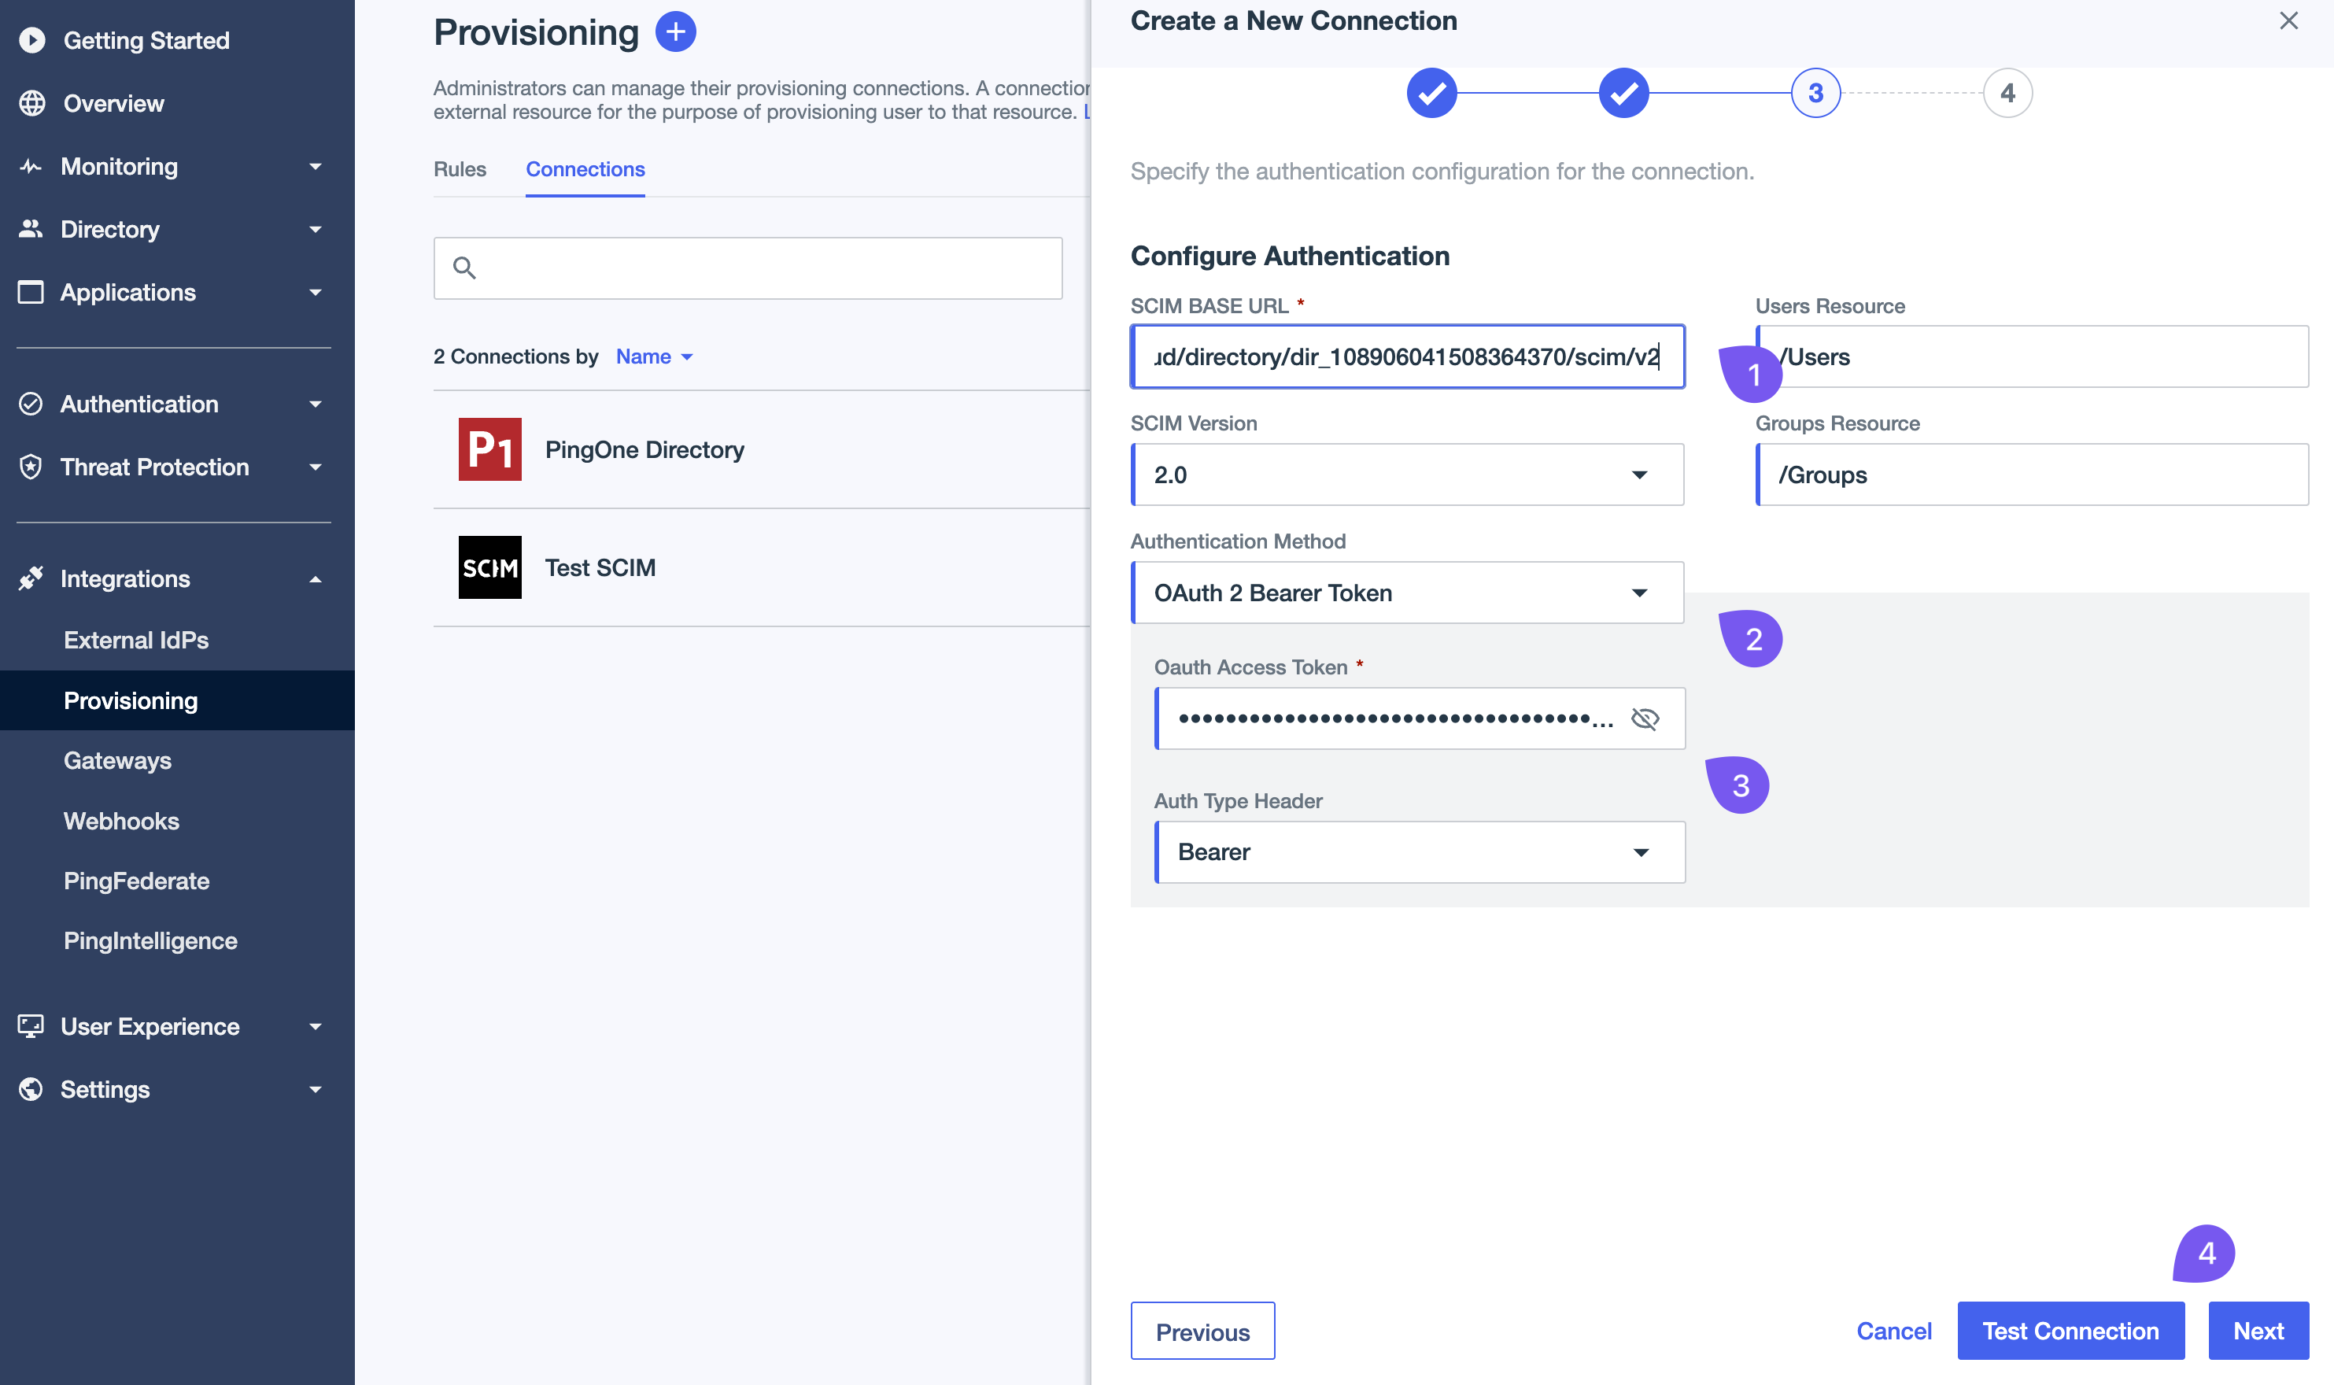Switch to the Rules tab
2334x1385 pixels.
(459, 169)
